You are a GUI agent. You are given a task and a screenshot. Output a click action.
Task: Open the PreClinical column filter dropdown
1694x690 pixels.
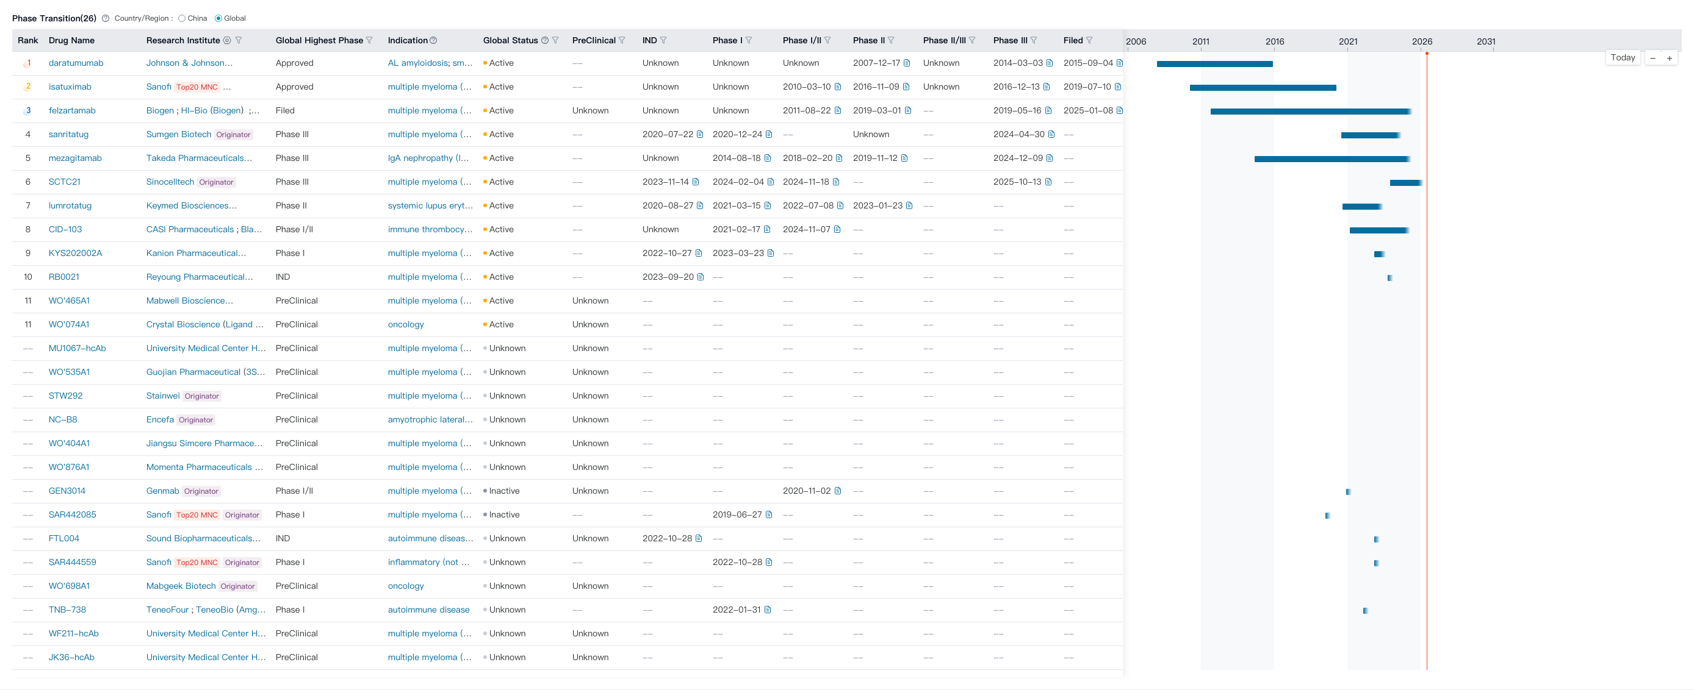tap(622, 40)
